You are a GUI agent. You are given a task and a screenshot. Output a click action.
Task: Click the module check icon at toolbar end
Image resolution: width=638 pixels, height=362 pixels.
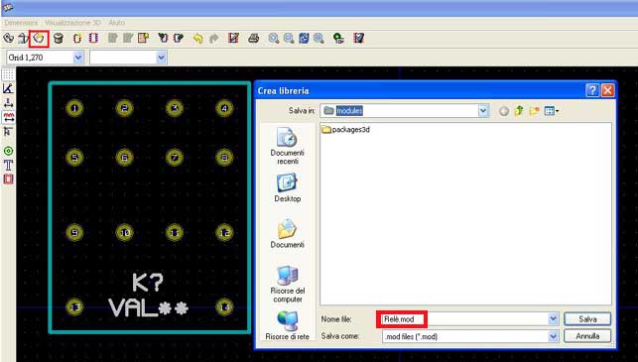358,39
